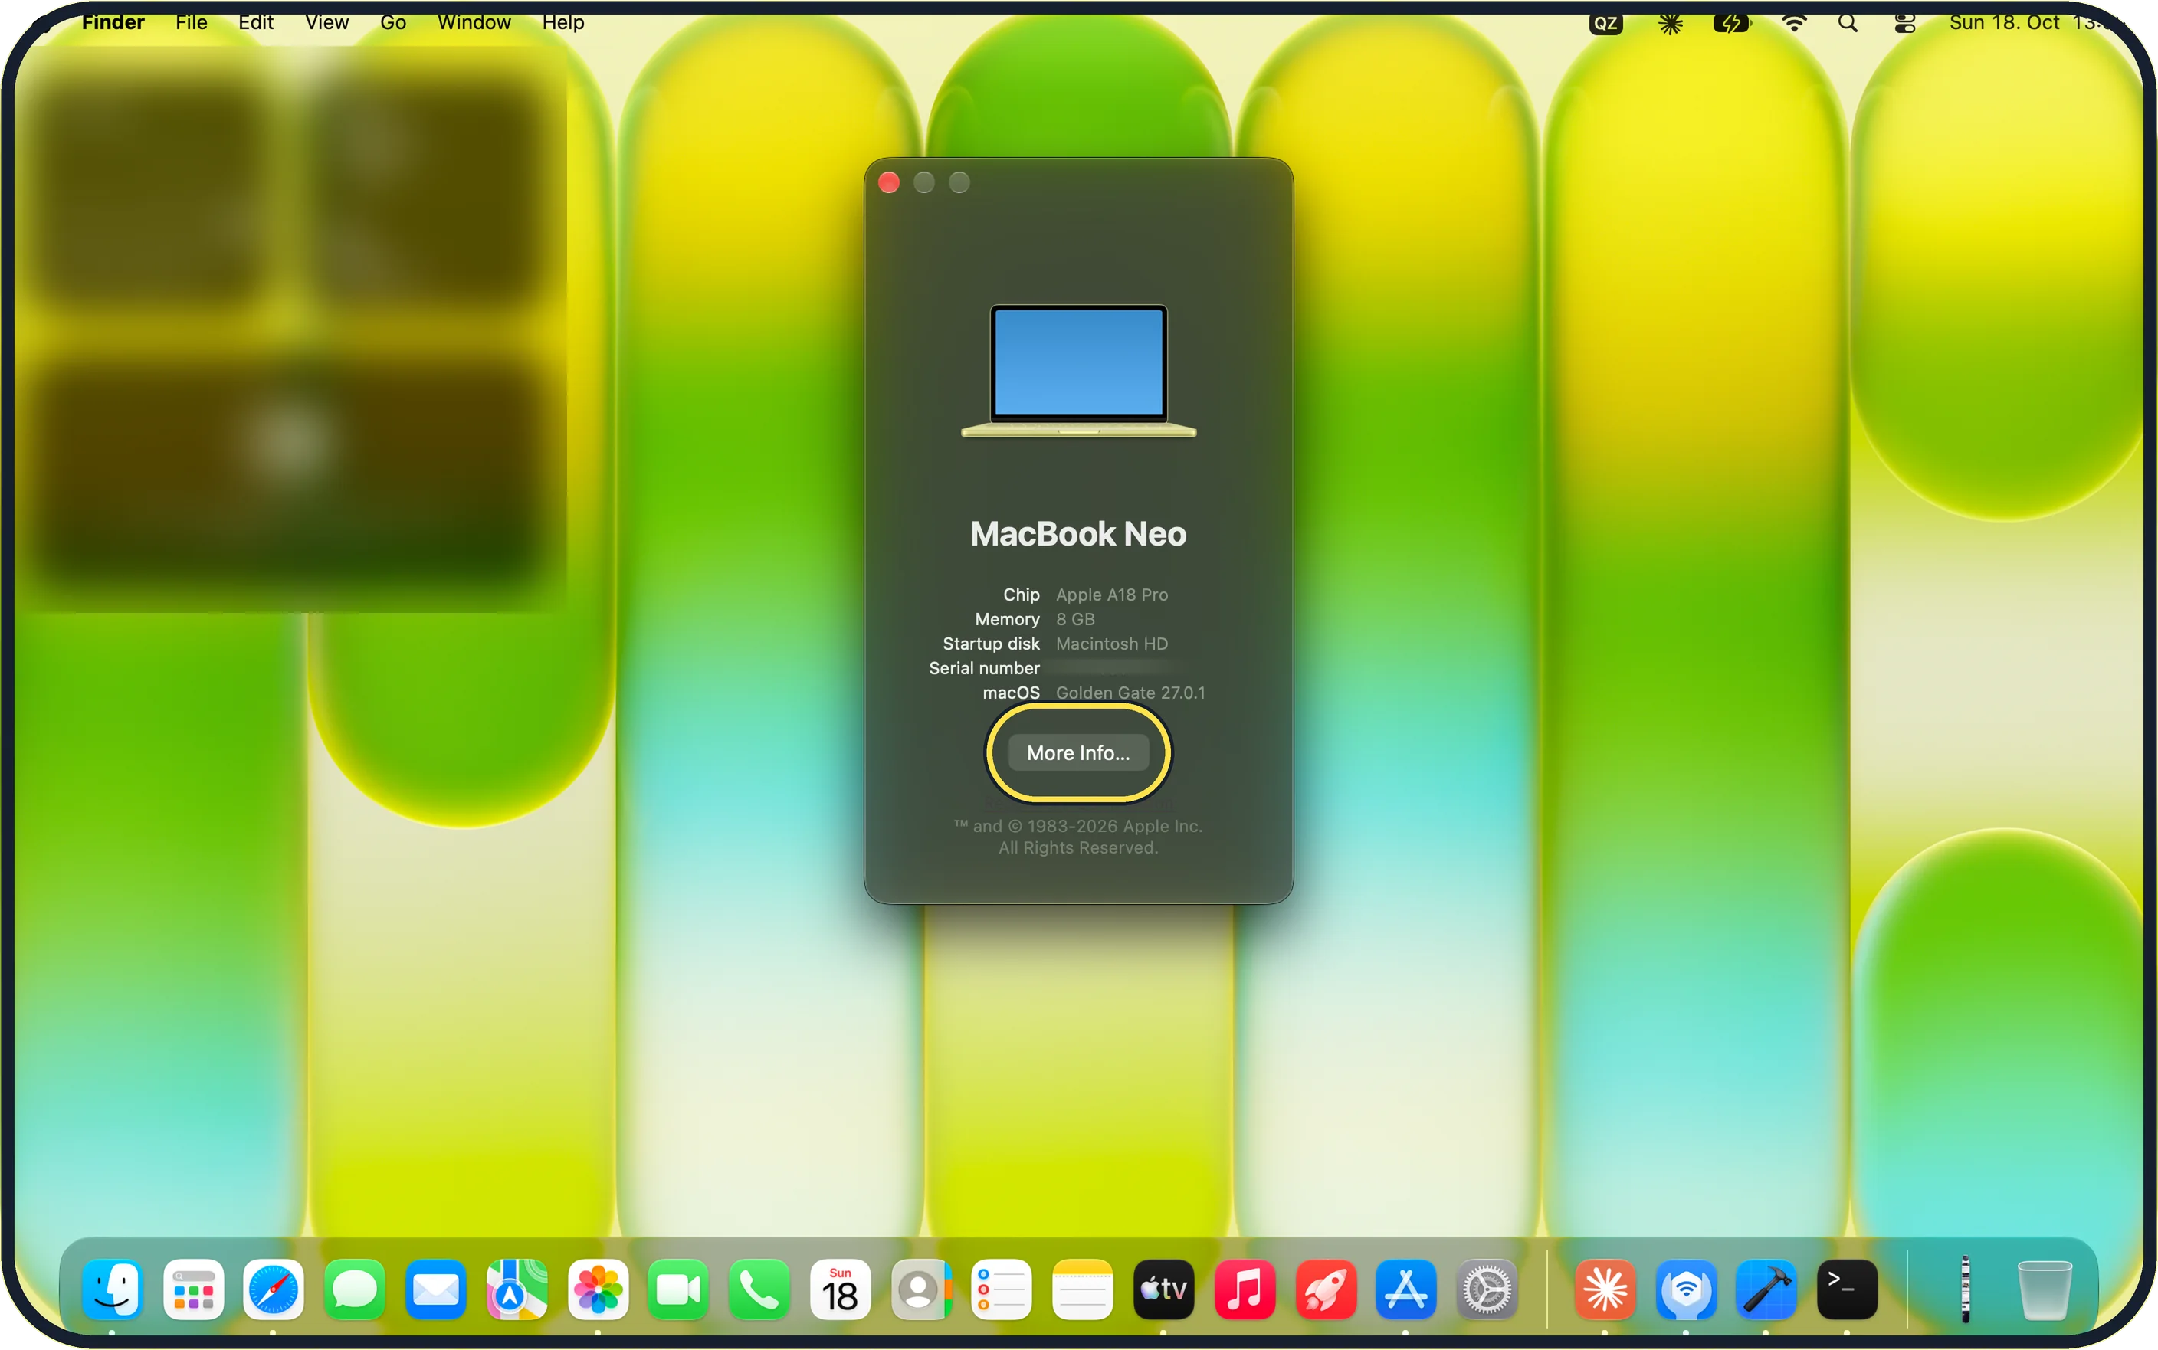Open blue Wi-Fi shield app in dock
Viewport: 2158px width, 1350px height.
pos(1686,1289)
